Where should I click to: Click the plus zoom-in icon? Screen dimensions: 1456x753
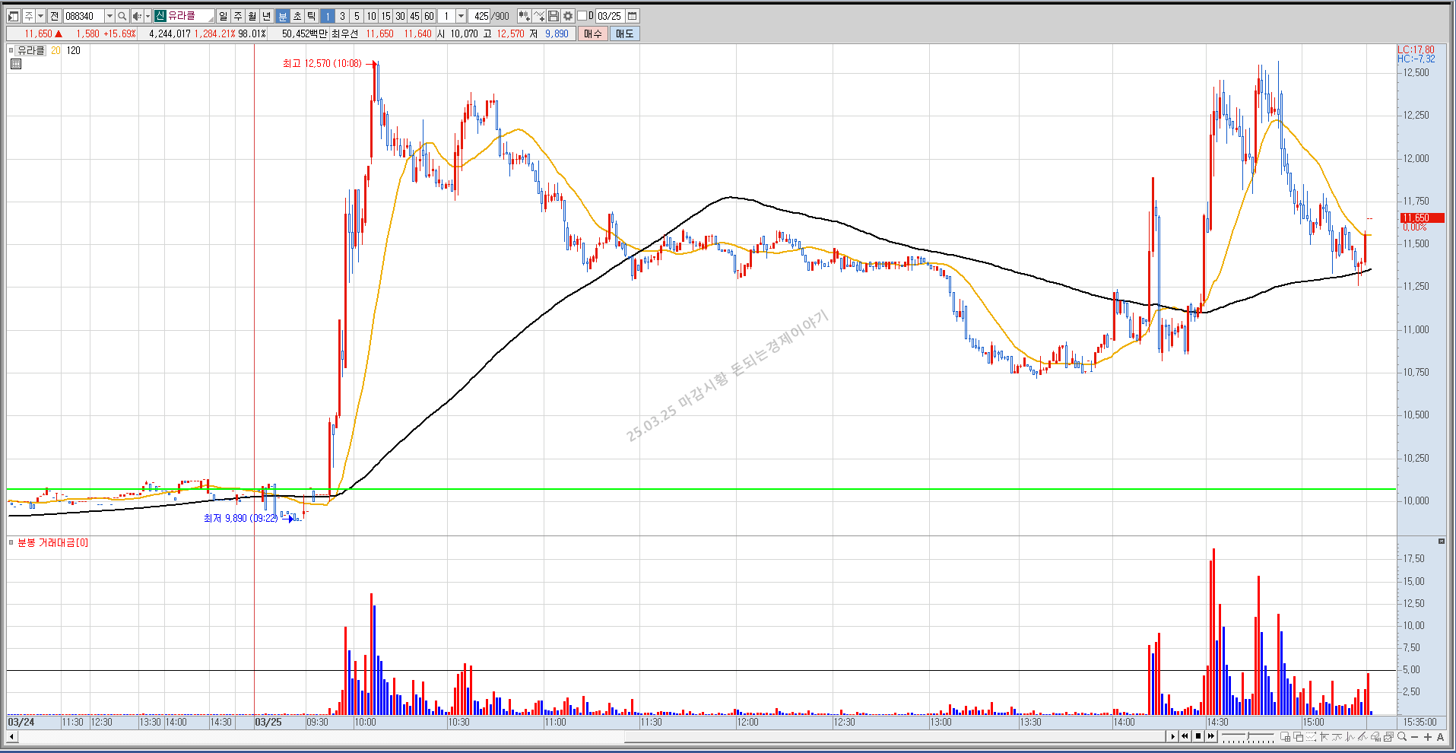click(x=1428, y=736)
